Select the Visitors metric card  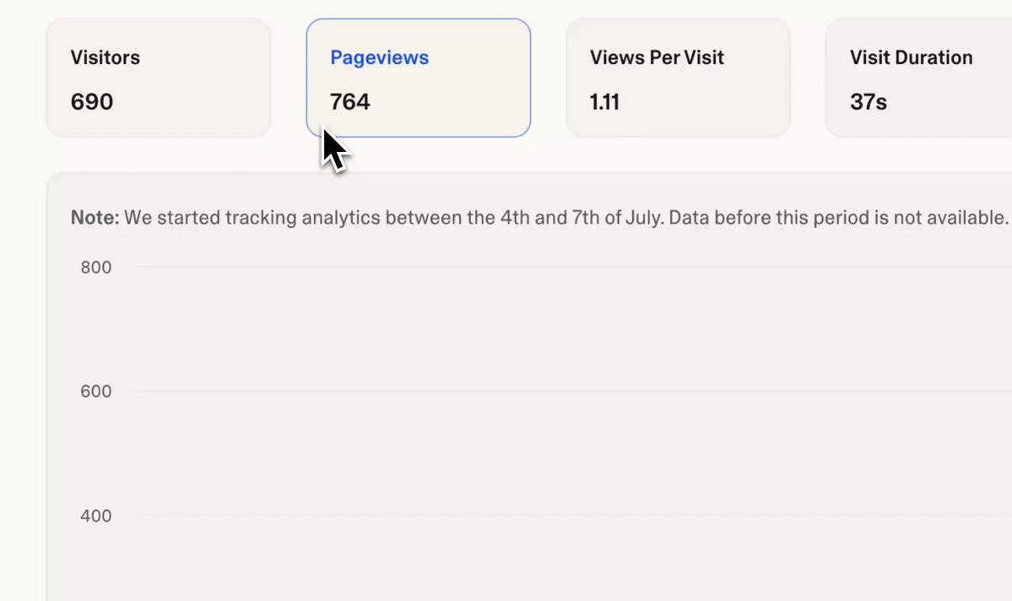(x=158, y=78)
